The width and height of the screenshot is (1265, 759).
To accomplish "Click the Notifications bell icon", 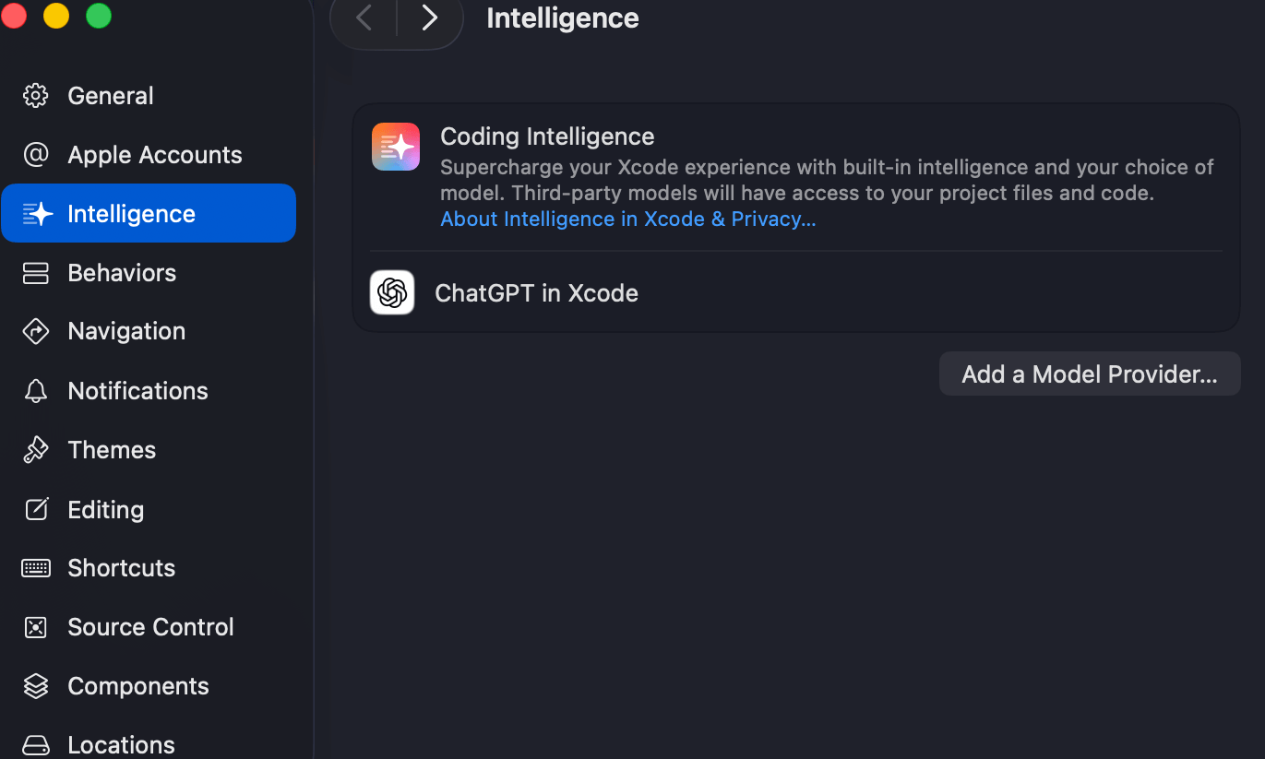I will pyautogui.click(x=36, y=391).
